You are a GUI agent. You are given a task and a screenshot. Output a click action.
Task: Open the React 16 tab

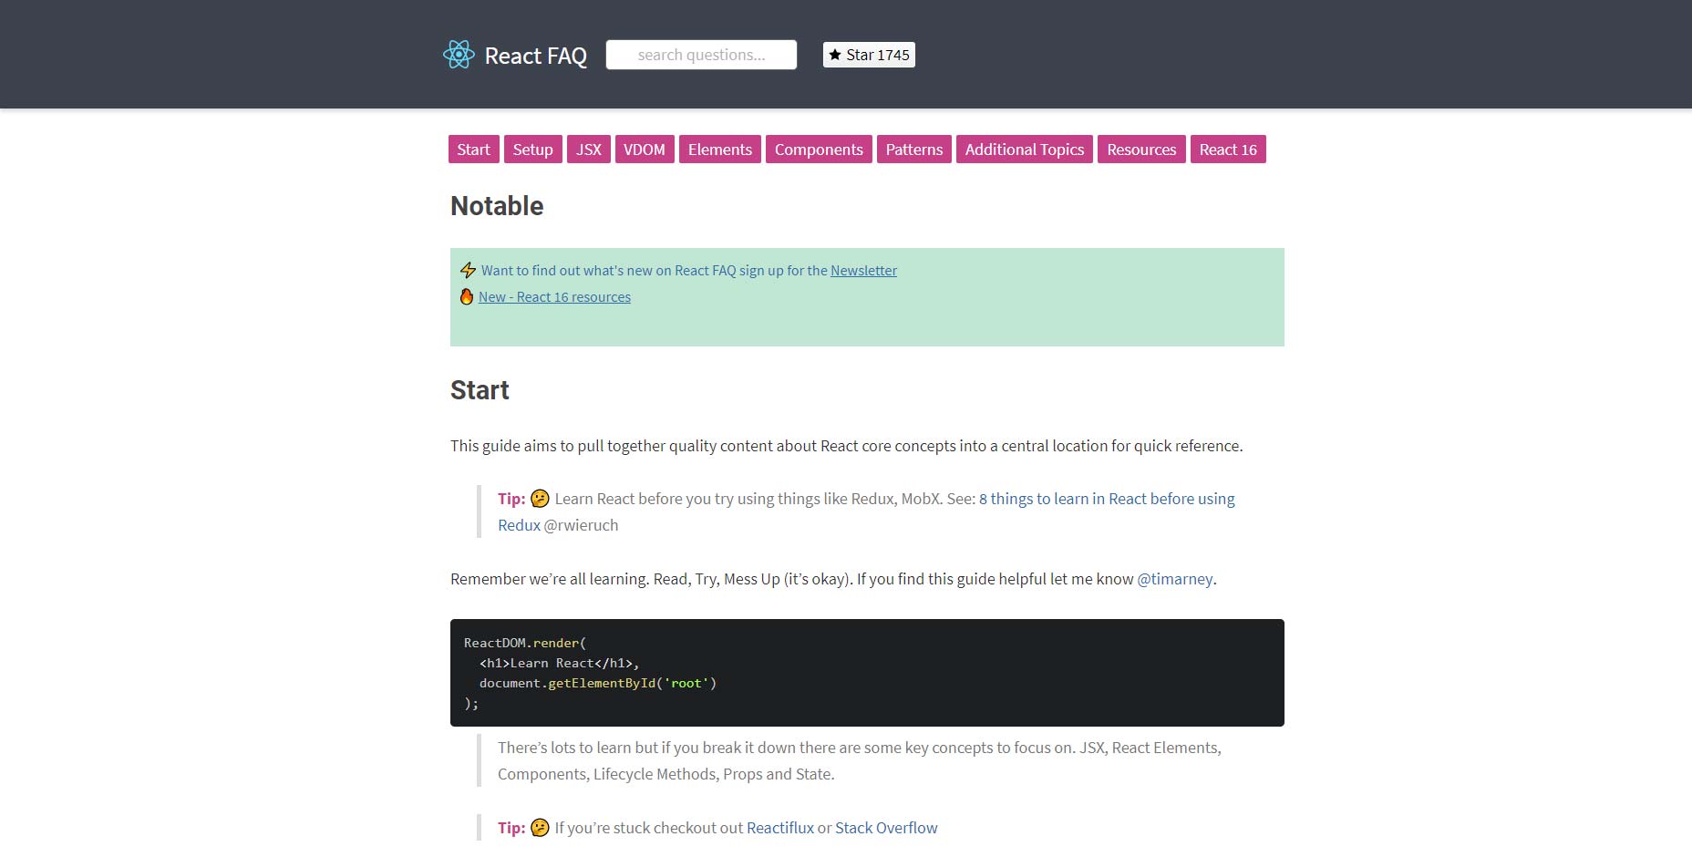pos(1228,150)
